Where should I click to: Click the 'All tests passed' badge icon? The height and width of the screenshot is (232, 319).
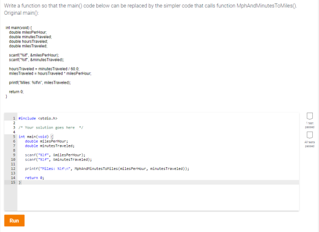pos(310,135)
